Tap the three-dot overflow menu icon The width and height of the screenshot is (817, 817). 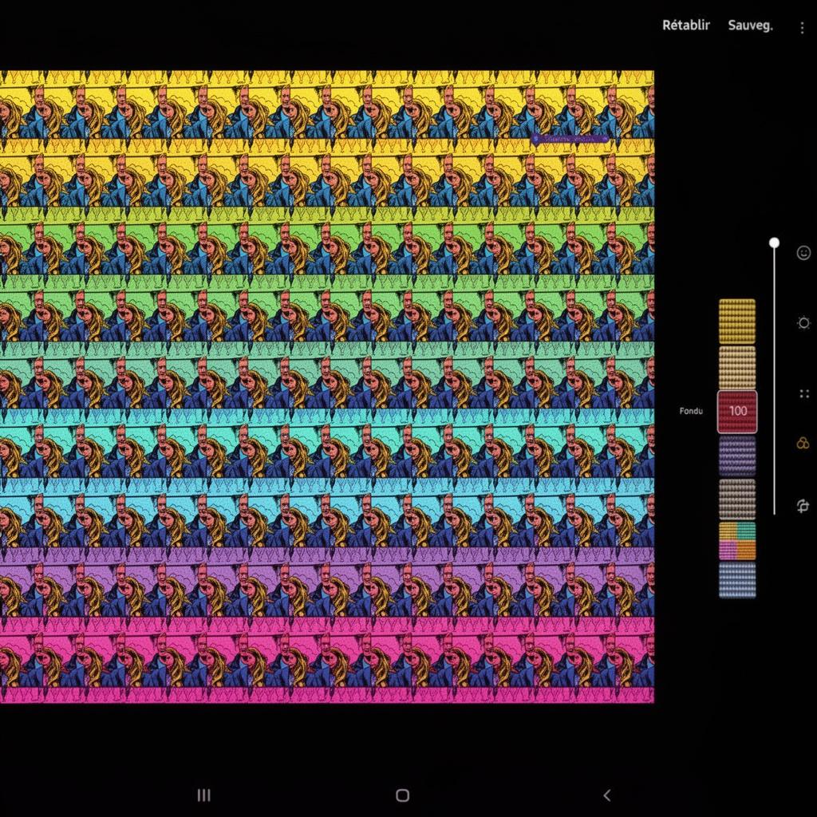[x=802, y=27]
